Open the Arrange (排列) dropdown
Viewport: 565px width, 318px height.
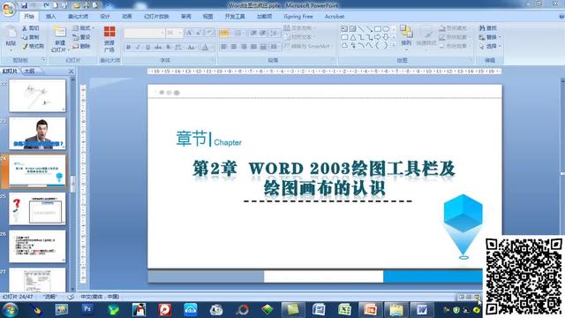[406, 37]
